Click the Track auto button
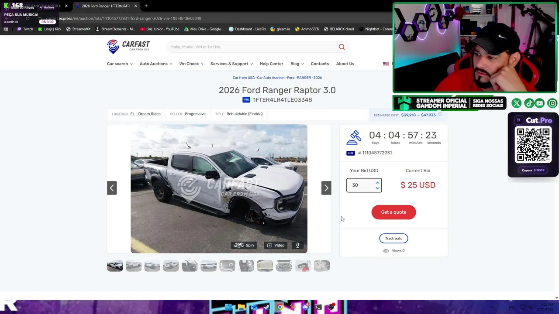 [x=393, y=239]
